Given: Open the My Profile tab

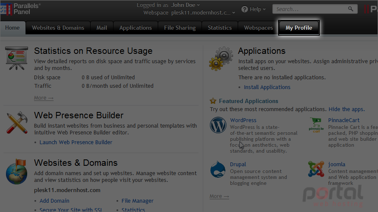Looking at the screenshot, I should [x=299, y=28].
